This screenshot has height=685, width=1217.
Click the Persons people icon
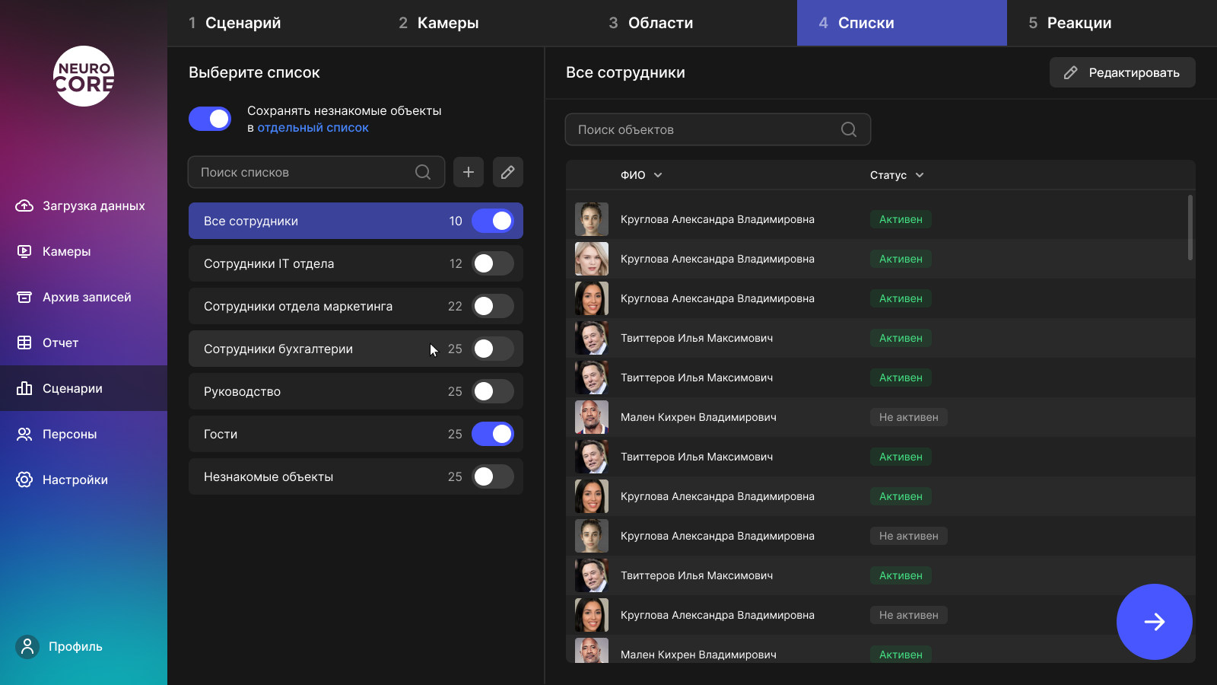(x=24, y=434)
